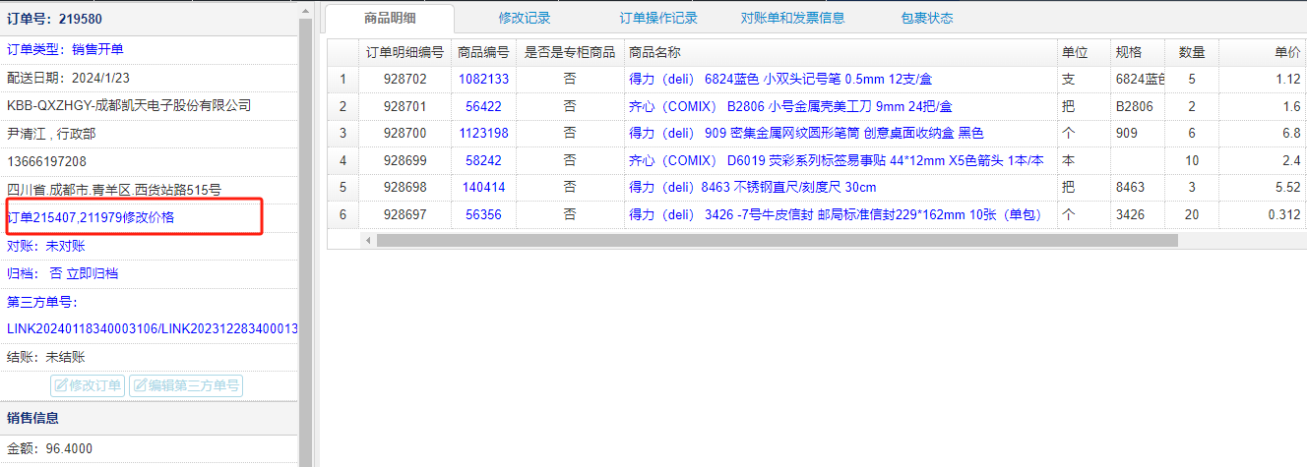Open product 得力 3426 -7号牛皮信封
The height and width of the screenshot is (467, 1307).
835,214
